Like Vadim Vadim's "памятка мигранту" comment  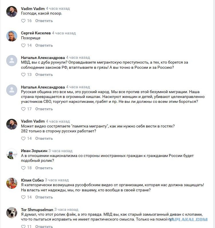pyautogui.click(x=23, y=138)
